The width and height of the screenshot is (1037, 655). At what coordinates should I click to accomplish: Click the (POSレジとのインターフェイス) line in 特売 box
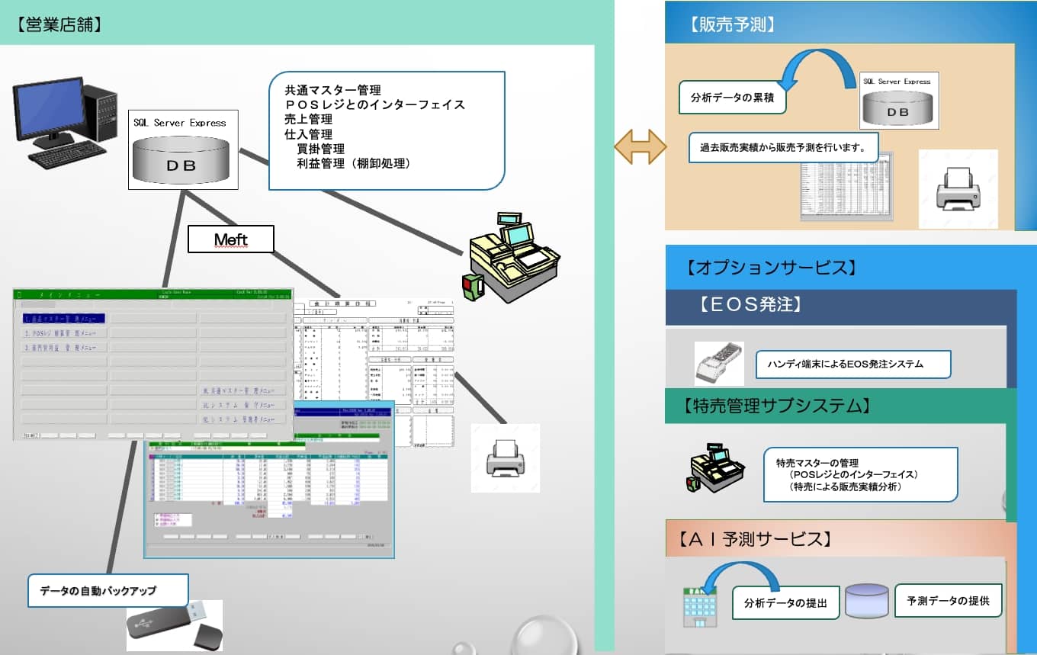(854, 474)
